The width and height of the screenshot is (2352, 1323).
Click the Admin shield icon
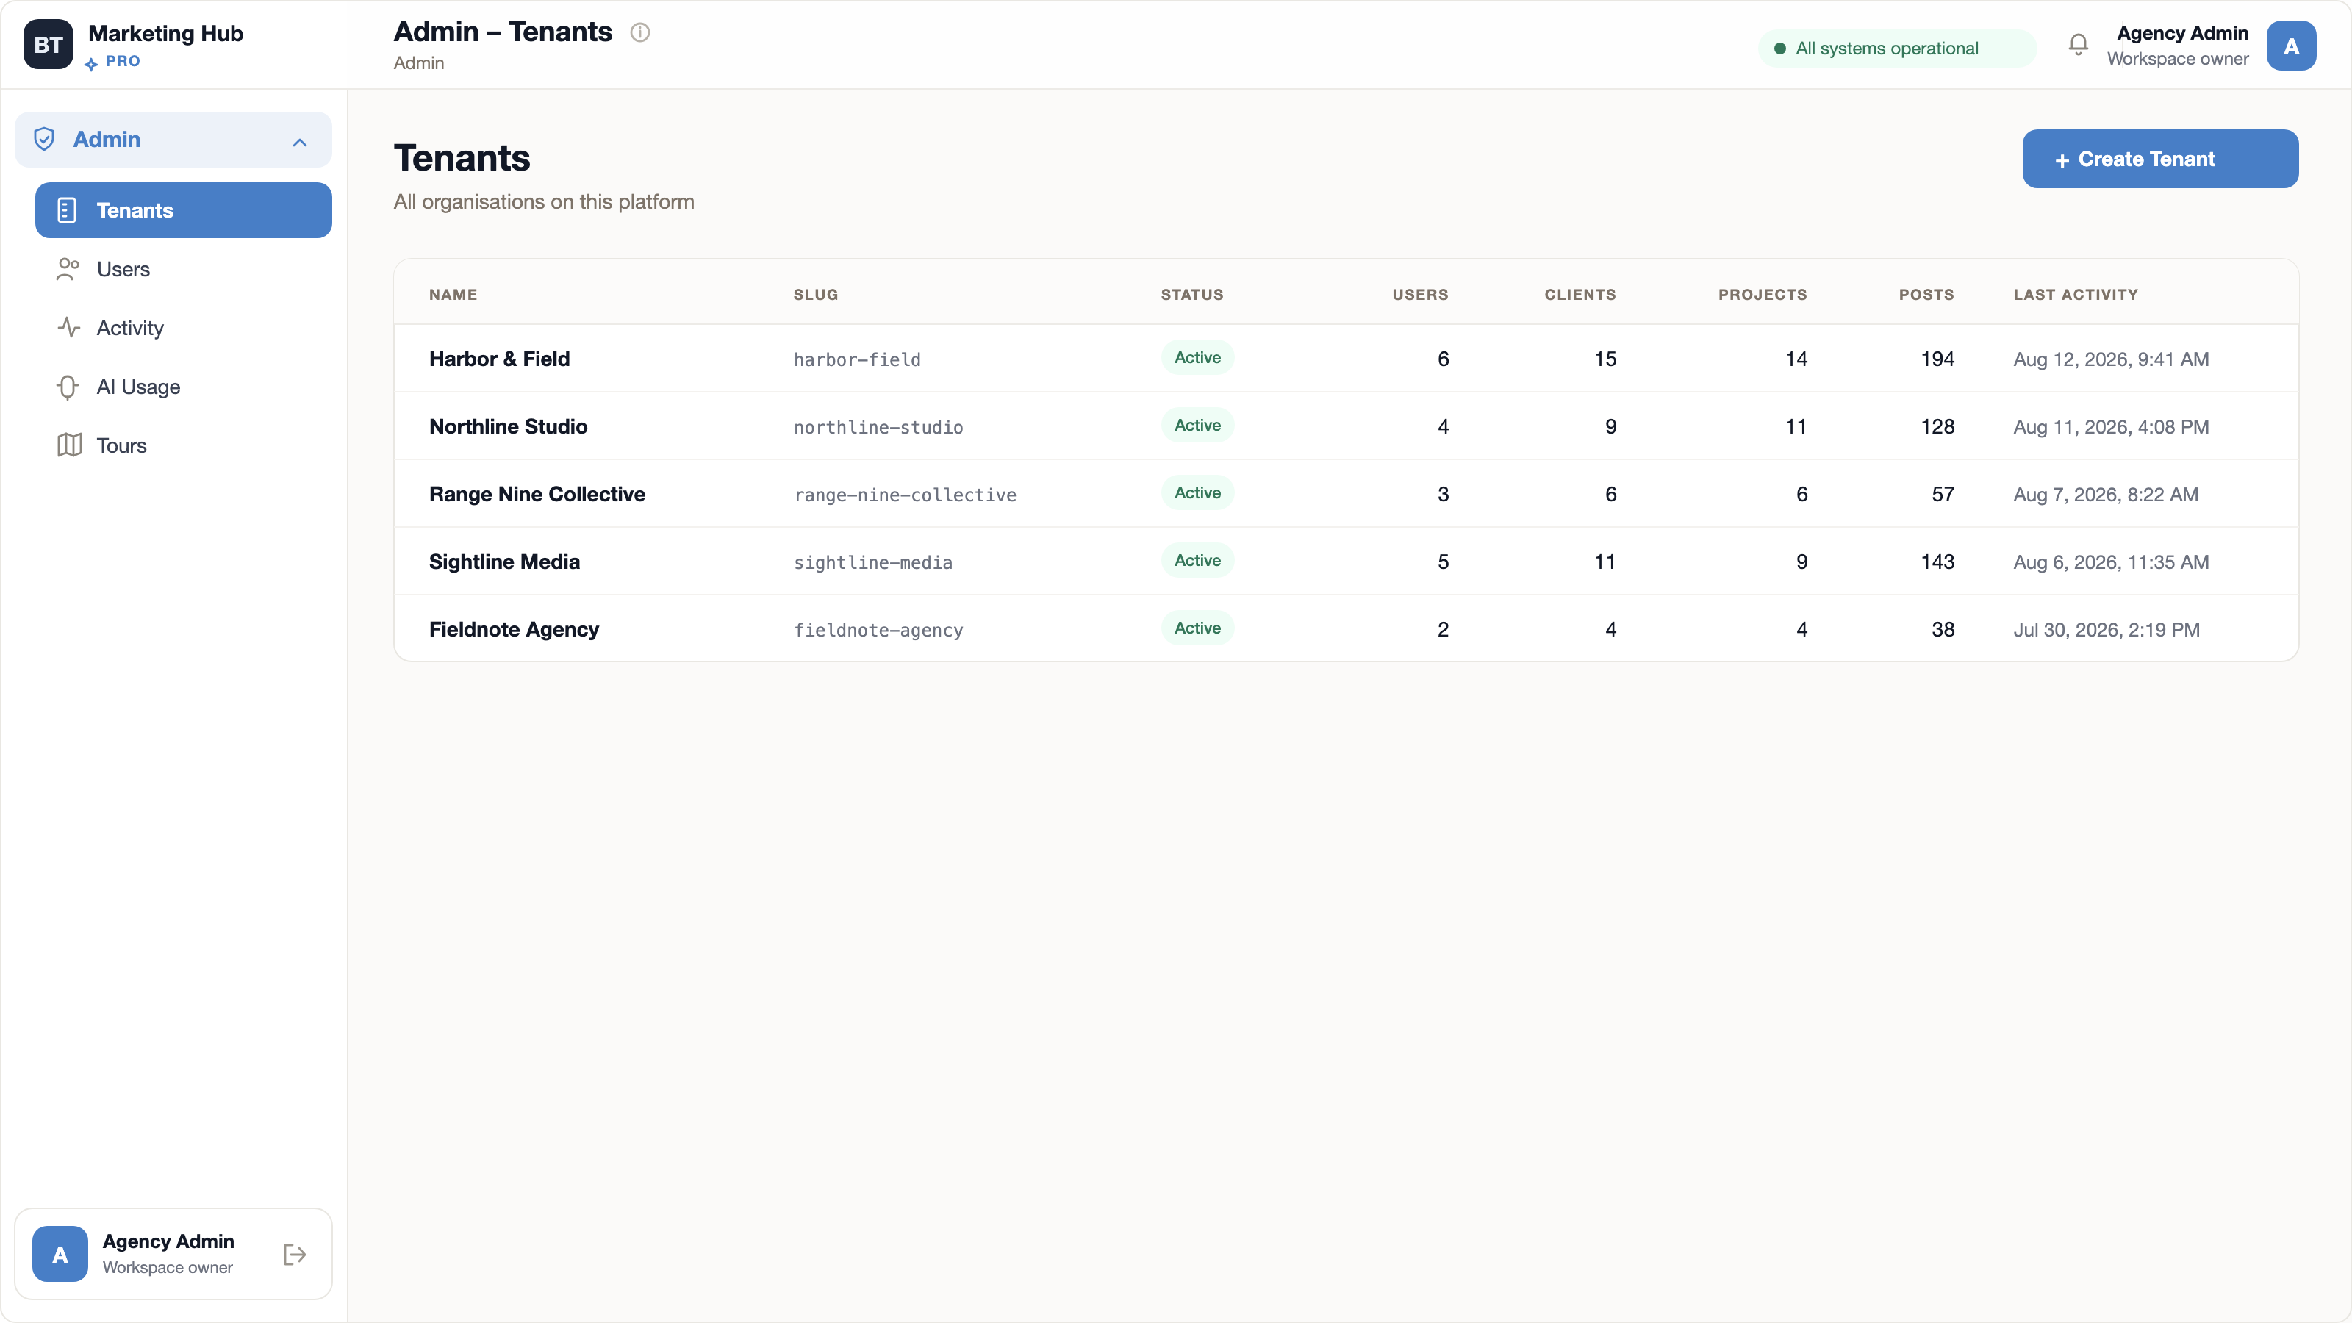(x=44, y=140)
